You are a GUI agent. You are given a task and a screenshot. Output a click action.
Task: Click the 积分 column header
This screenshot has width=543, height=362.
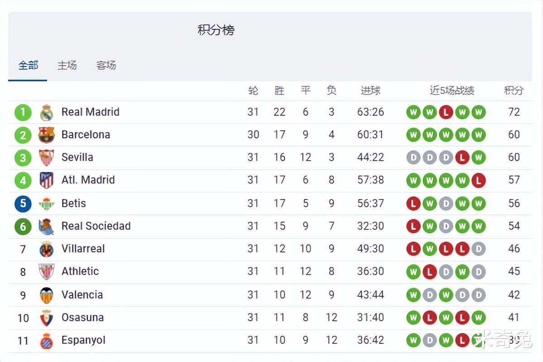(514, 90)
